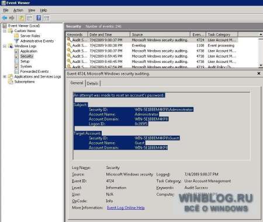Click the Server Roles folder icon
Screen dimensions: 263x222
(16, 36)
